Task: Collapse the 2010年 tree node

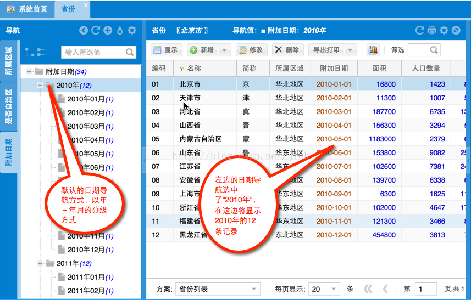Action: pos(40,85)
